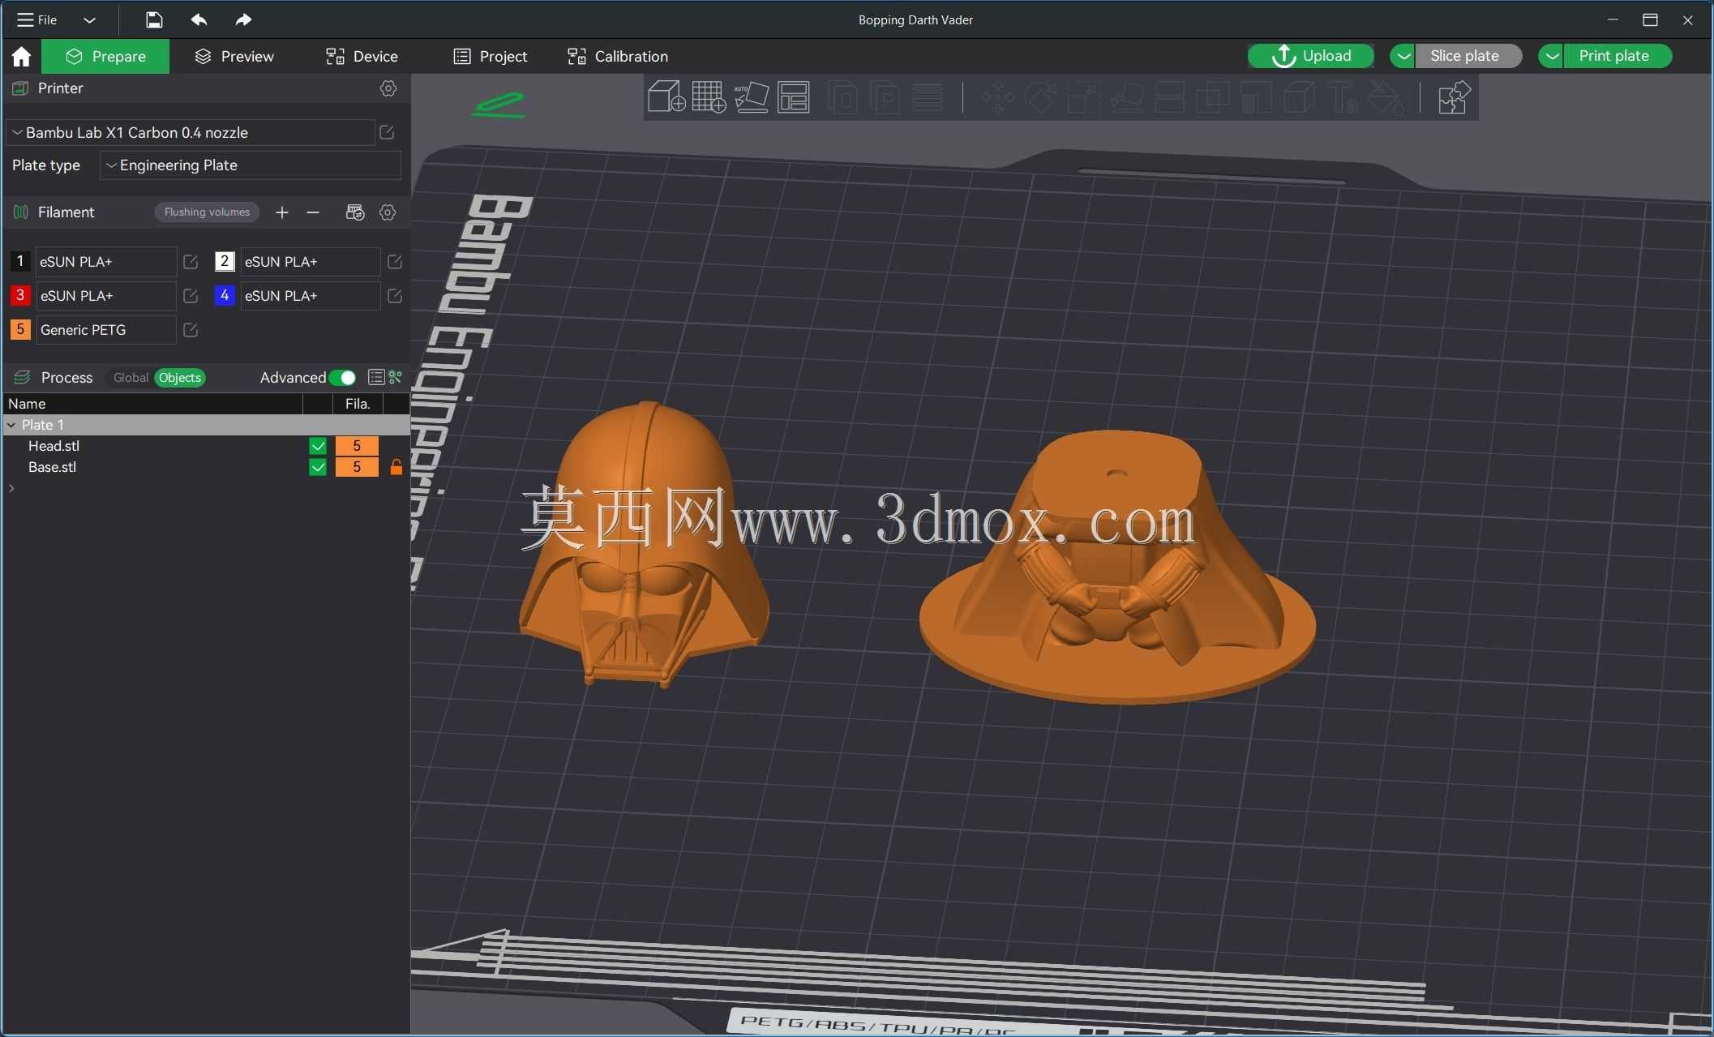Open filament 3 eSUN PLA+ combo box
This screenshot has height=1037, width=1714.
tap(106, 296)
